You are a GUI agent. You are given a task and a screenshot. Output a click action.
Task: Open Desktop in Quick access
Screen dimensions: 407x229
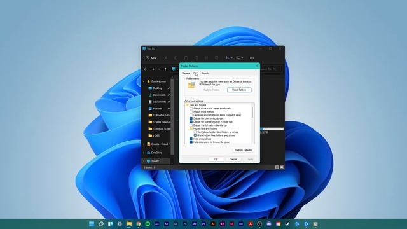coord(157,88)
